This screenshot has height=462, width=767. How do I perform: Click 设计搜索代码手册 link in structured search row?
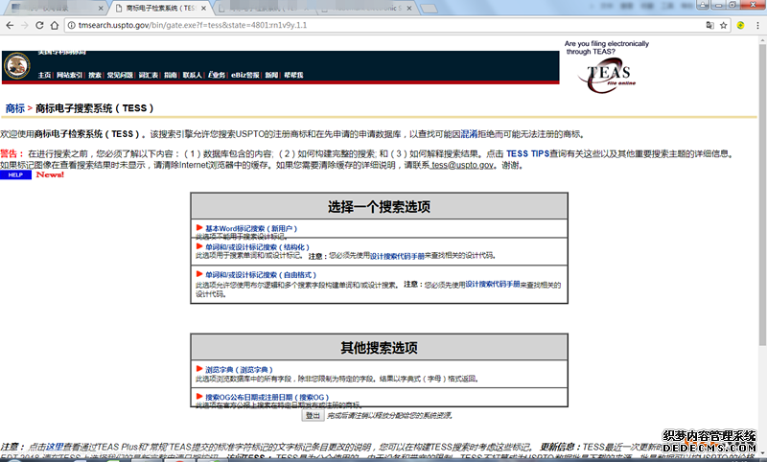point(397,256)
